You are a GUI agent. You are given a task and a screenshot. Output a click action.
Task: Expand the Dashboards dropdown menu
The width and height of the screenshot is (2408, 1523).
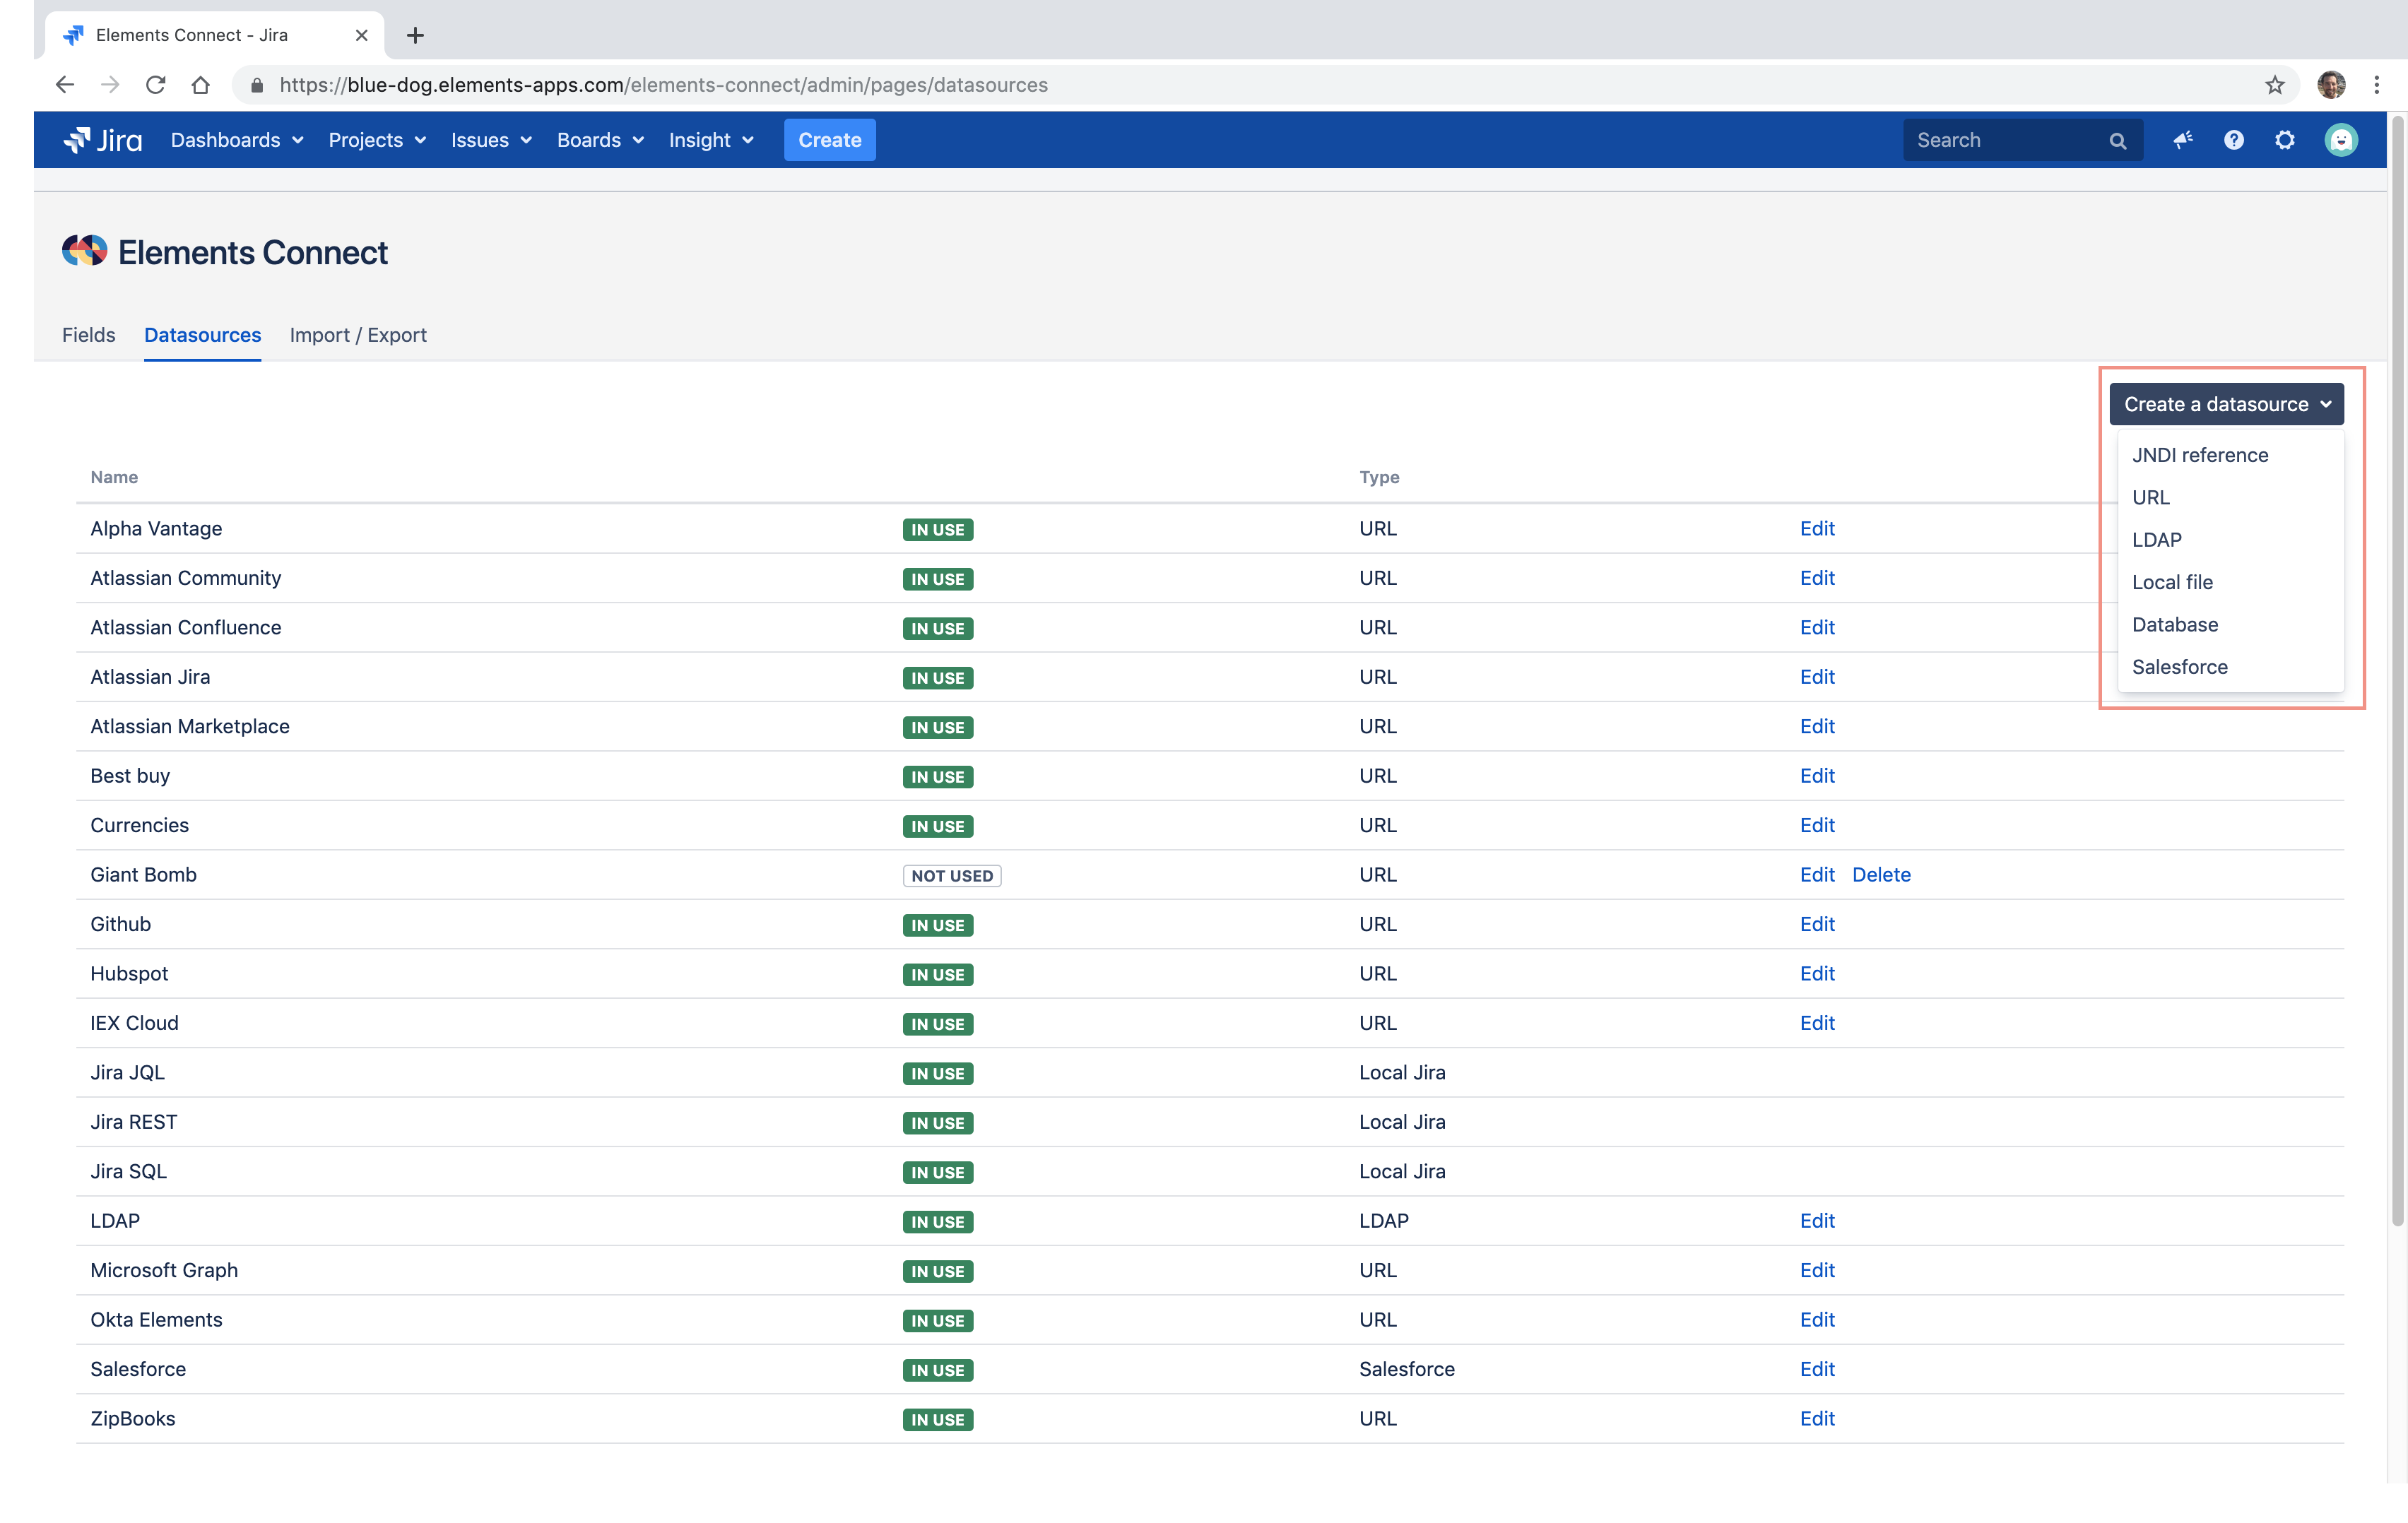pyautogui.click(x=236, y=140)
